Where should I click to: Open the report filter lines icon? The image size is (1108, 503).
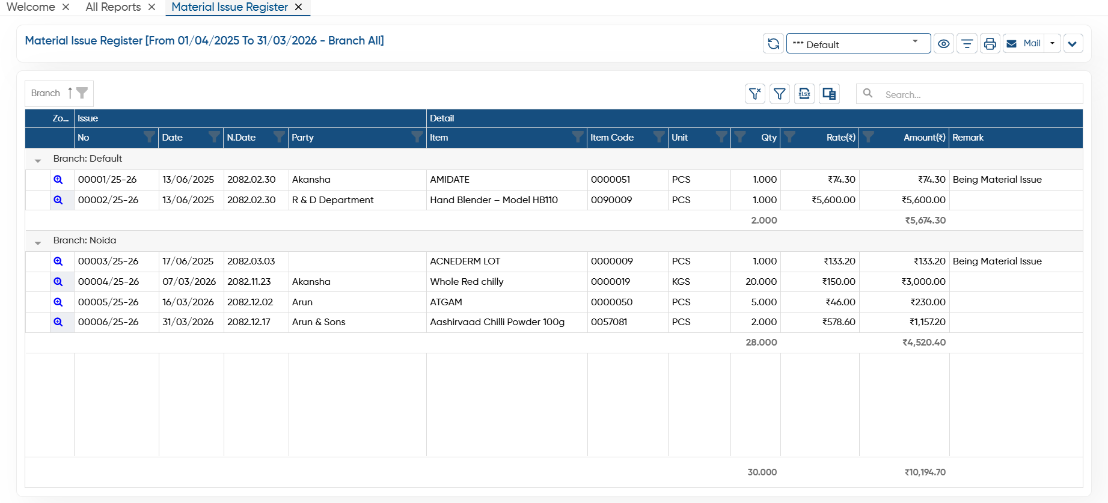pos(967,44)
